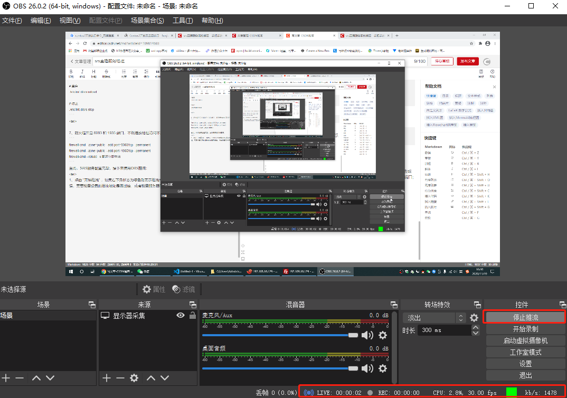Open transition properties gear icon
Image resolution: width=567 pixels, height=398 pixels.
[x=474, y=318]
